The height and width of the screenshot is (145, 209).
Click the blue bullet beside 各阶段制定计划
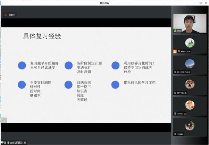(68, 65)
